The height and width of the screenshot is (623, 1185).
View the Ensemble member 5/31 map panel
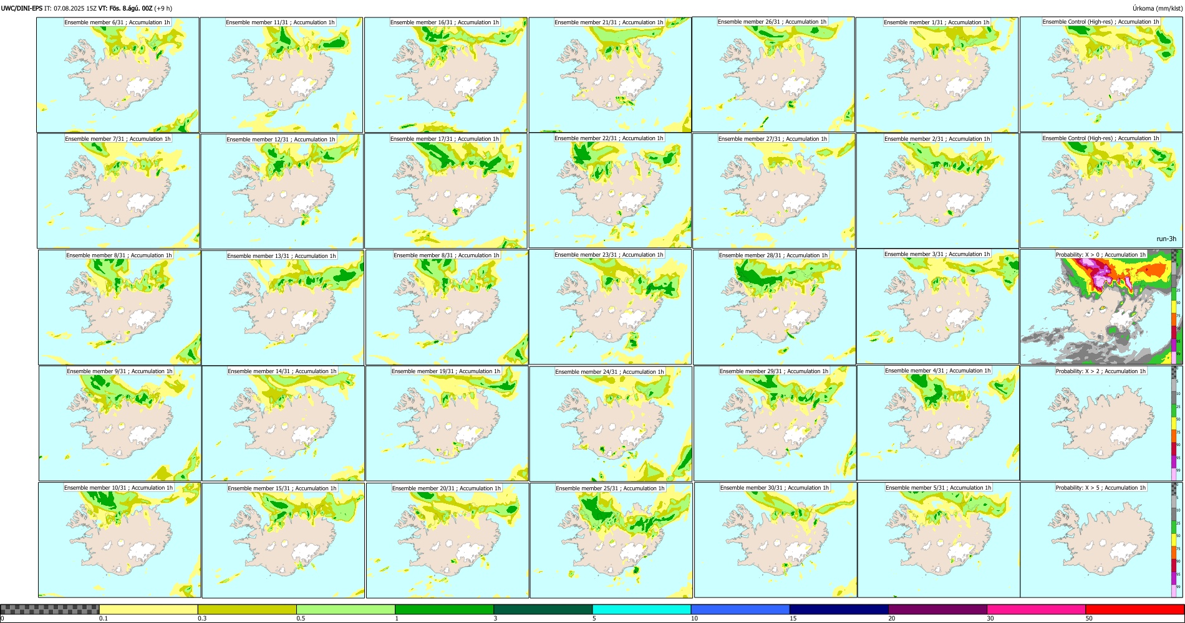[939, 540]
